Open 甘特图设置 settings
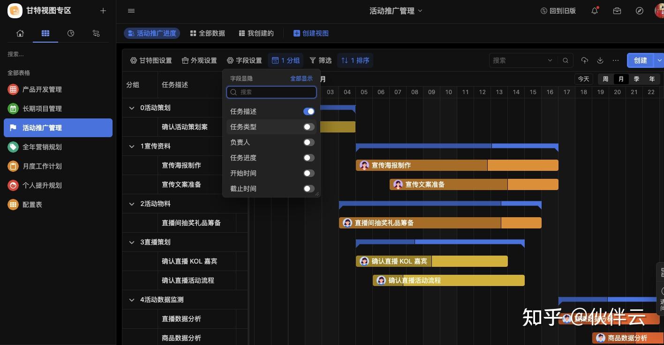Image resolution: width=664 pixels, height=345 pixels. pyautogui.click(x=151, y=60)
